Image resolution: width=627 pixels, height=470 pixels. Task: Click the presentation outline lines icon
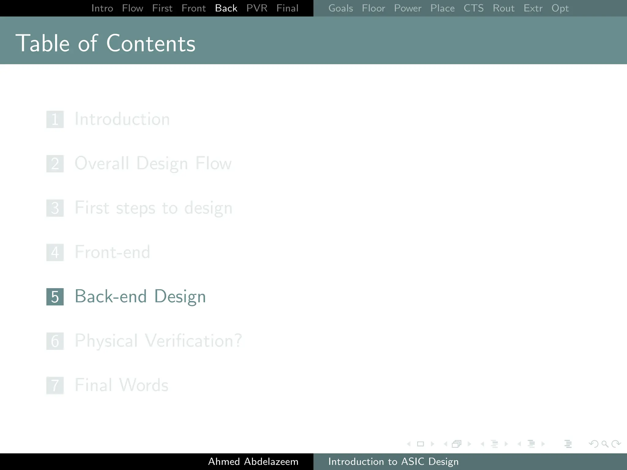tap(568, 444)
